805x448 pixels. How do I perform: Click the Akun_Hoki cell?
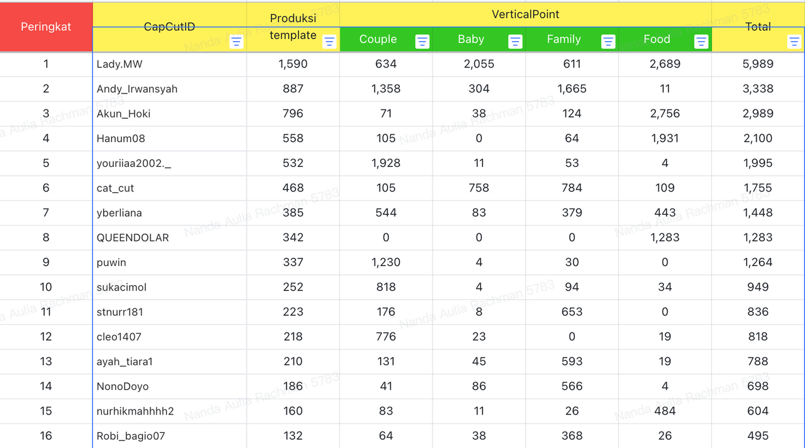tap(169, 114)
